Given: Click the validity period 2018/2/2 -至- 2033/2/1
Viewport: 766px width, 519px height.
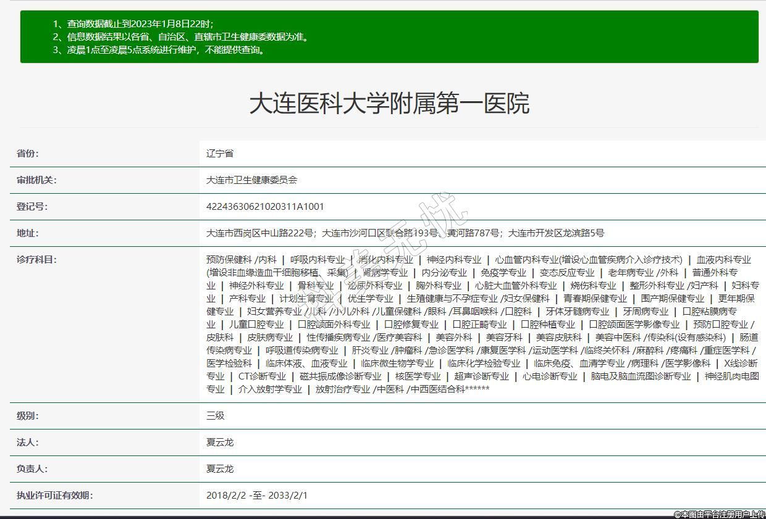Looking at the screenshot, I should tap(257, 496).
